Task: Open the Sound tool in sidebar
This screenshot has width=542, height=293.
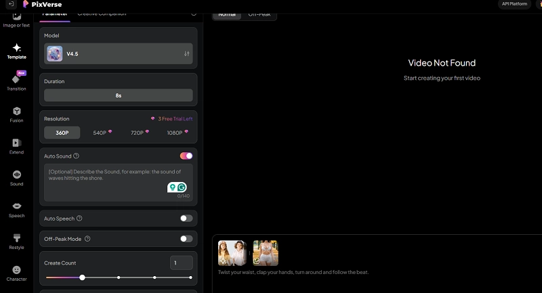Action: (x=16, y=178)
